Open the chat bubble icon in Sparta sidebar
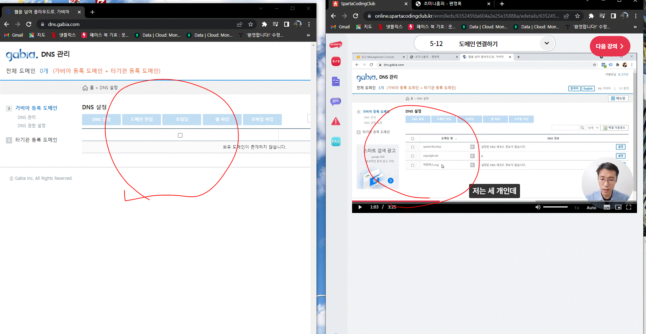The image size is (646, 334). click(336, 101)
